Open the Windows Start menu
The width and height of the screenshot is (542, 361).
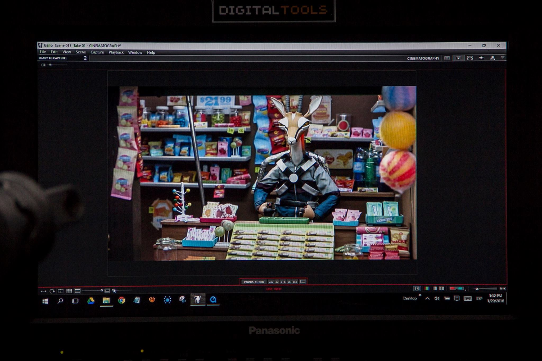pyautogui.click(x=45, y=301)
